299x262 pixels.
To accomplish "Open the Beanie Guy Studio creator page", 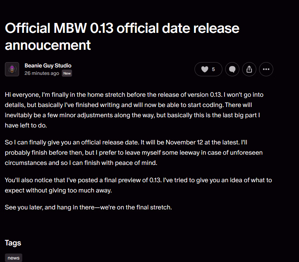I will click(48, 66).
